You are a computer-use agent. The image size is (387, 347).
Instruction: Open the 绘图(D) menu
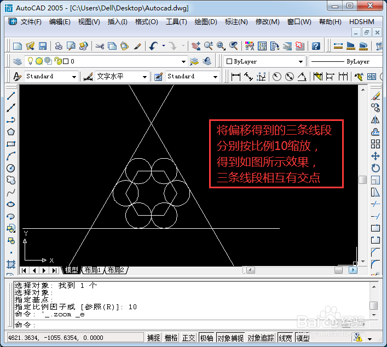[206, 22]
